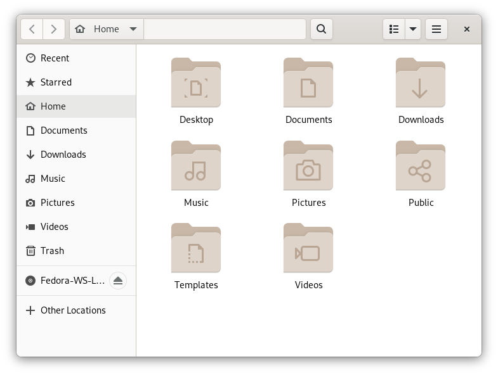The image size is (498, 375).
Task: Go to Trash in sidebar
Action: pyautogui.click(x=52, y=251)
